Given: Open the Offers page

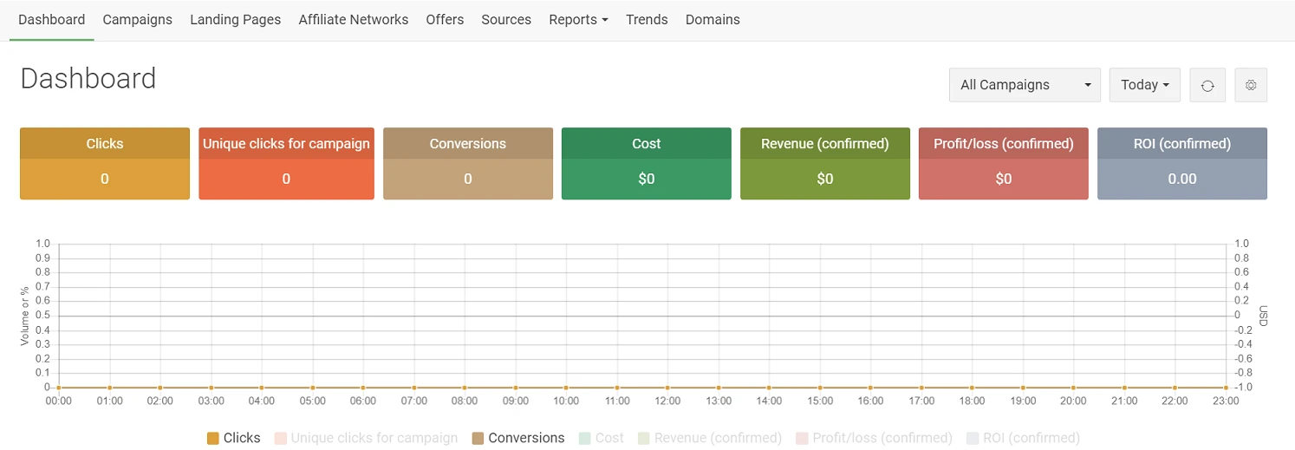Looking at the screenshot, I should 445,19.
